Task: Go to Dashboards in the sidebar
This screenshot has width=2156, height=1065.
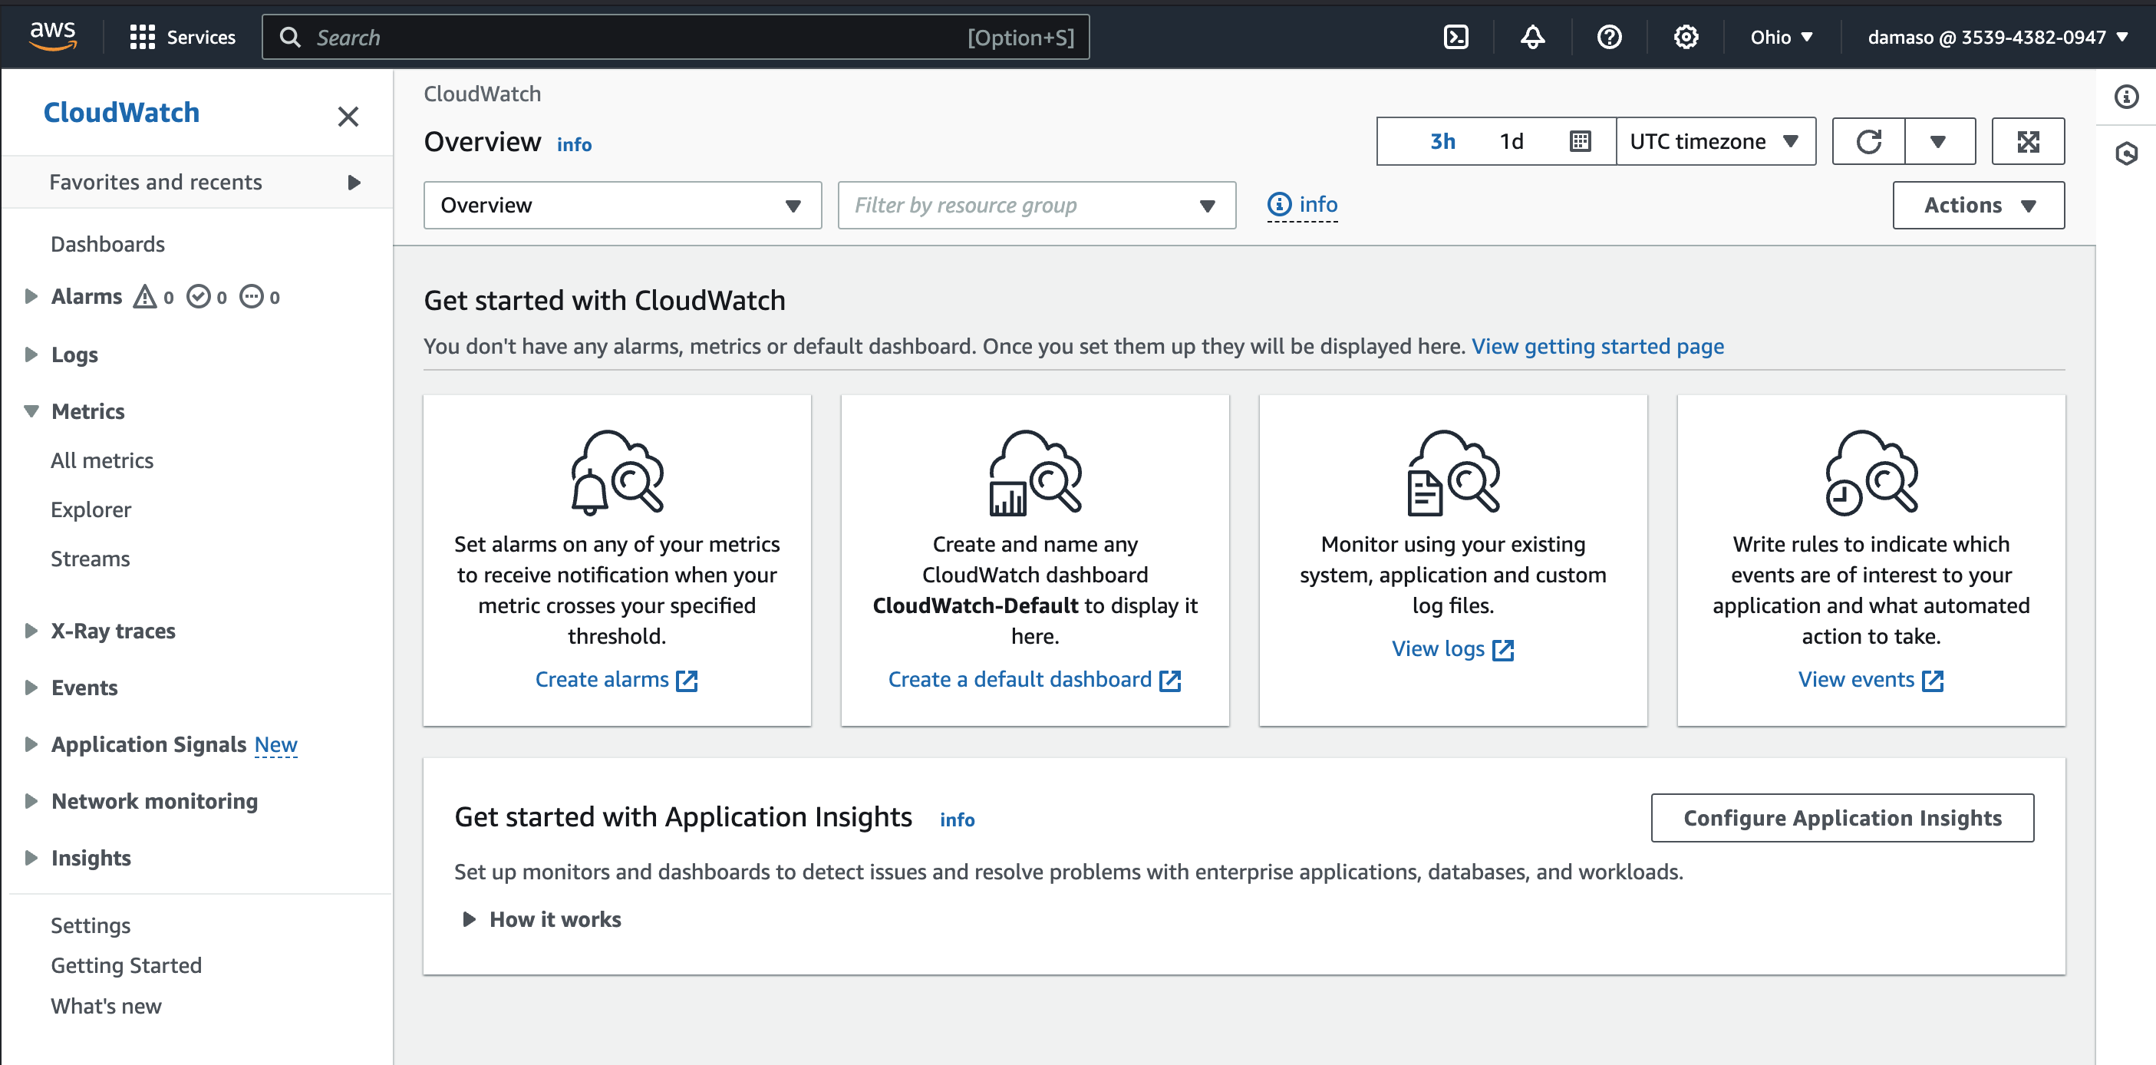Action: tap(107, 244)
